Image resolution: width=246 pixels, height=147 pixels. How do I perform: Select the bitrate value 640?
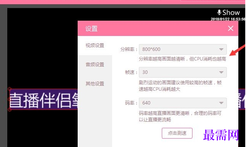tap(146, 103)
